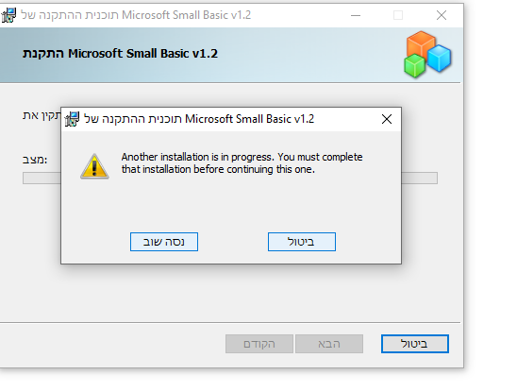517x392 pixels.
Task: Click the disabled הקודם (Previous) button
Action: coord(259,344)
